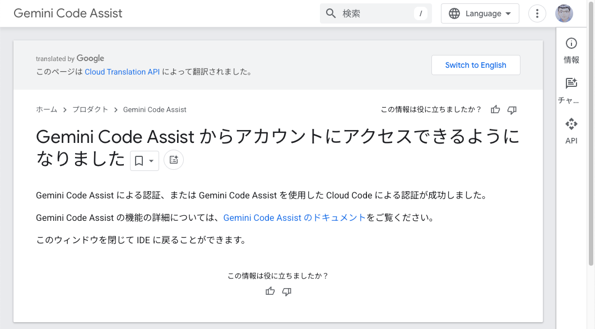Click the page vertical scrollbar
595x329 pixels.
(591, 133)
